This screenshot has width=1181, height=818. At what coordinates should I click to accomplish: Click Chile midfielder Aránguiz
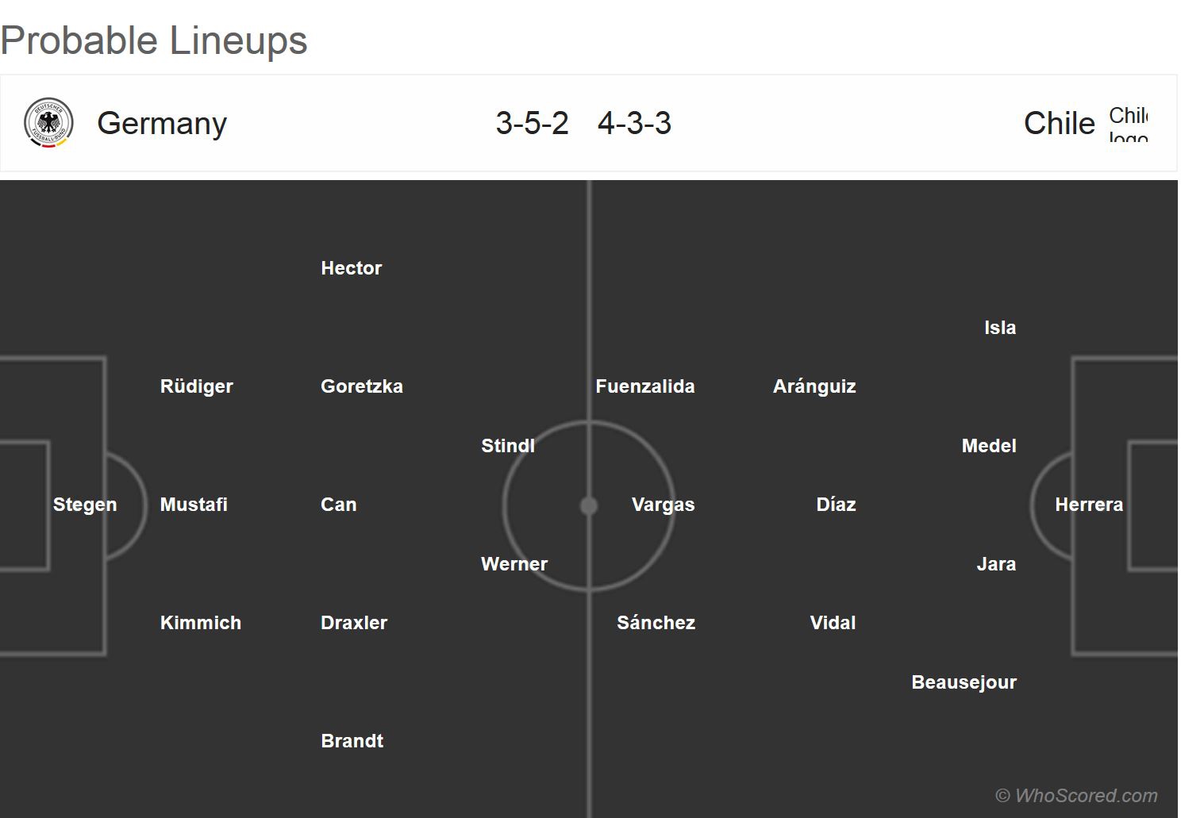point(814,386)
